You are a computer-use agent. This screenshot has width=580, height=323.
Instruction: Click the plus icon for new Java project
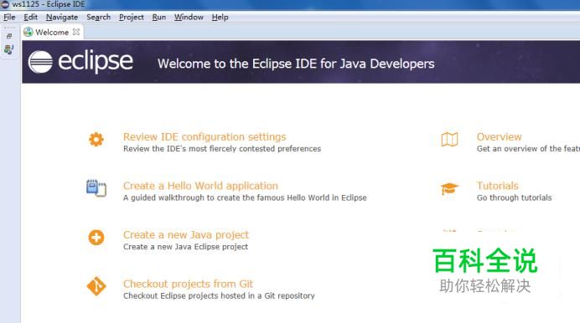[96, 237]
